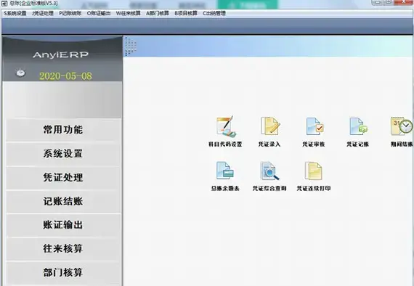
Task: Open the A部门核算 menu
Action: 158,13
